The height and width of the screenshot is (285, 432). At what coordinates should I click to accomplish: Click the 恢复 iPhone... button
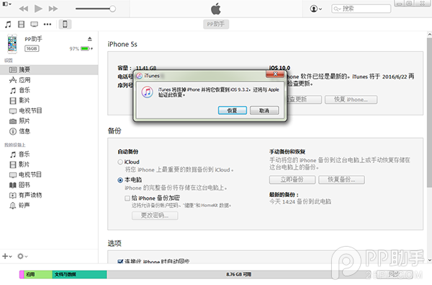tap(351, 100)
